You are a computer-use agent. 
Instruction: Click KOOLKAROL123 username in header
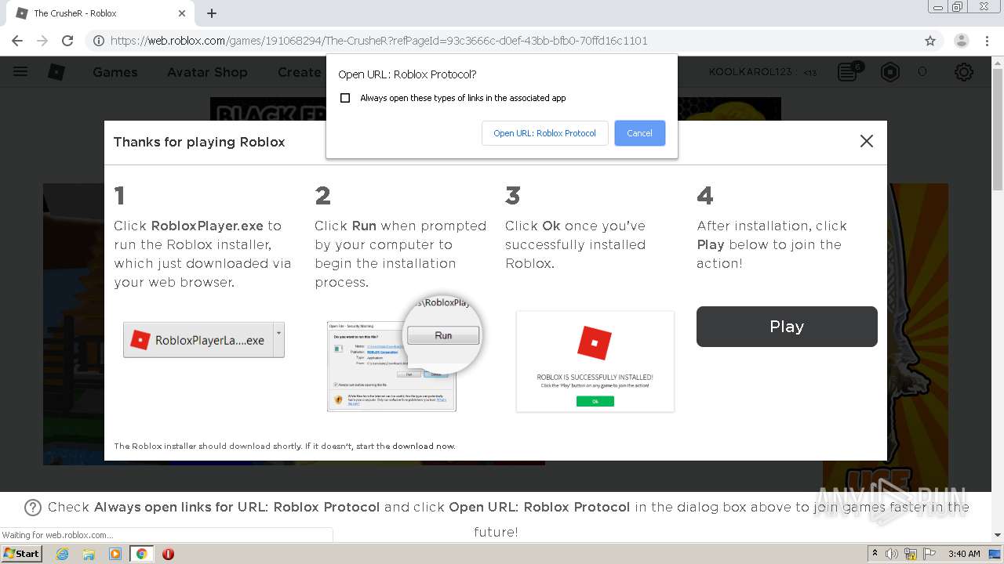751,72
